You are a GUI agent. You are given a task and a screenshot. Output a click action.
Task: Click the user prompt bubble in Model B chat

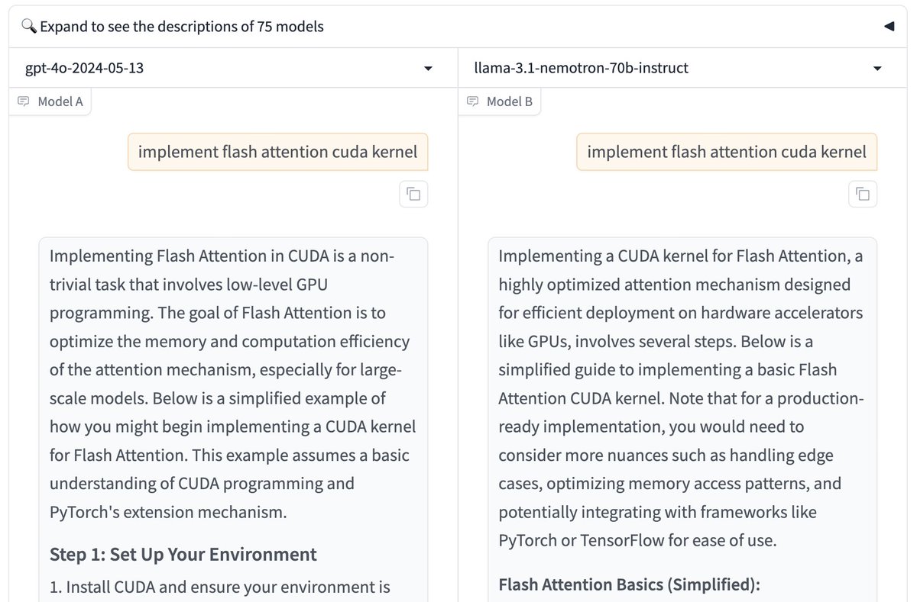coord(727,152)
